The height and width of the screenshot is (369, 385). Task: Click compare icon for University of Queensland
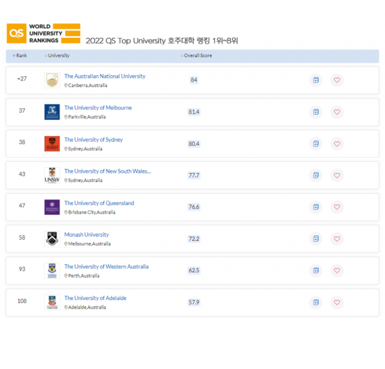[x=315, y=207]
